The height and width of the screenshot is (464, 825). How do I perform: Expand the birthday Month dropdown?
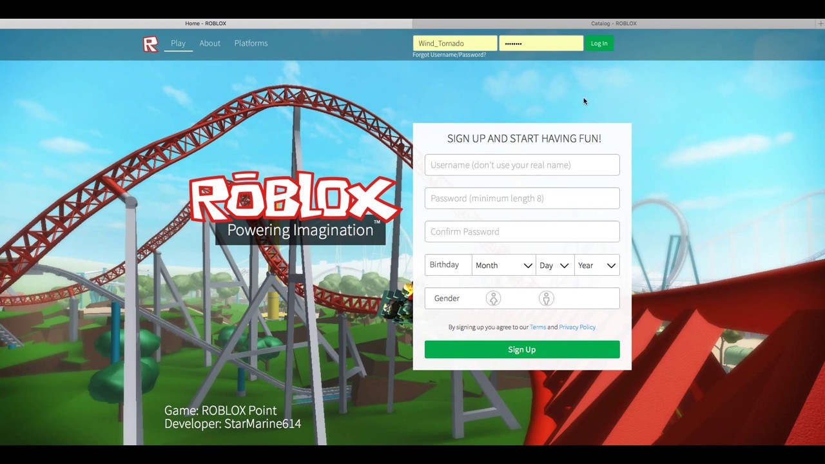coord(503,266)
